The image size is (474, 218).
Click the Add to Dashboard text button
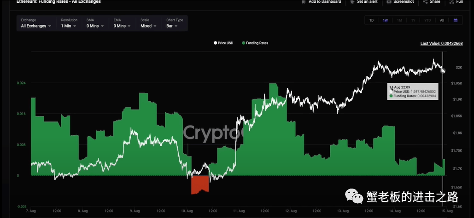pyautogui.click(x=324, y=2)
